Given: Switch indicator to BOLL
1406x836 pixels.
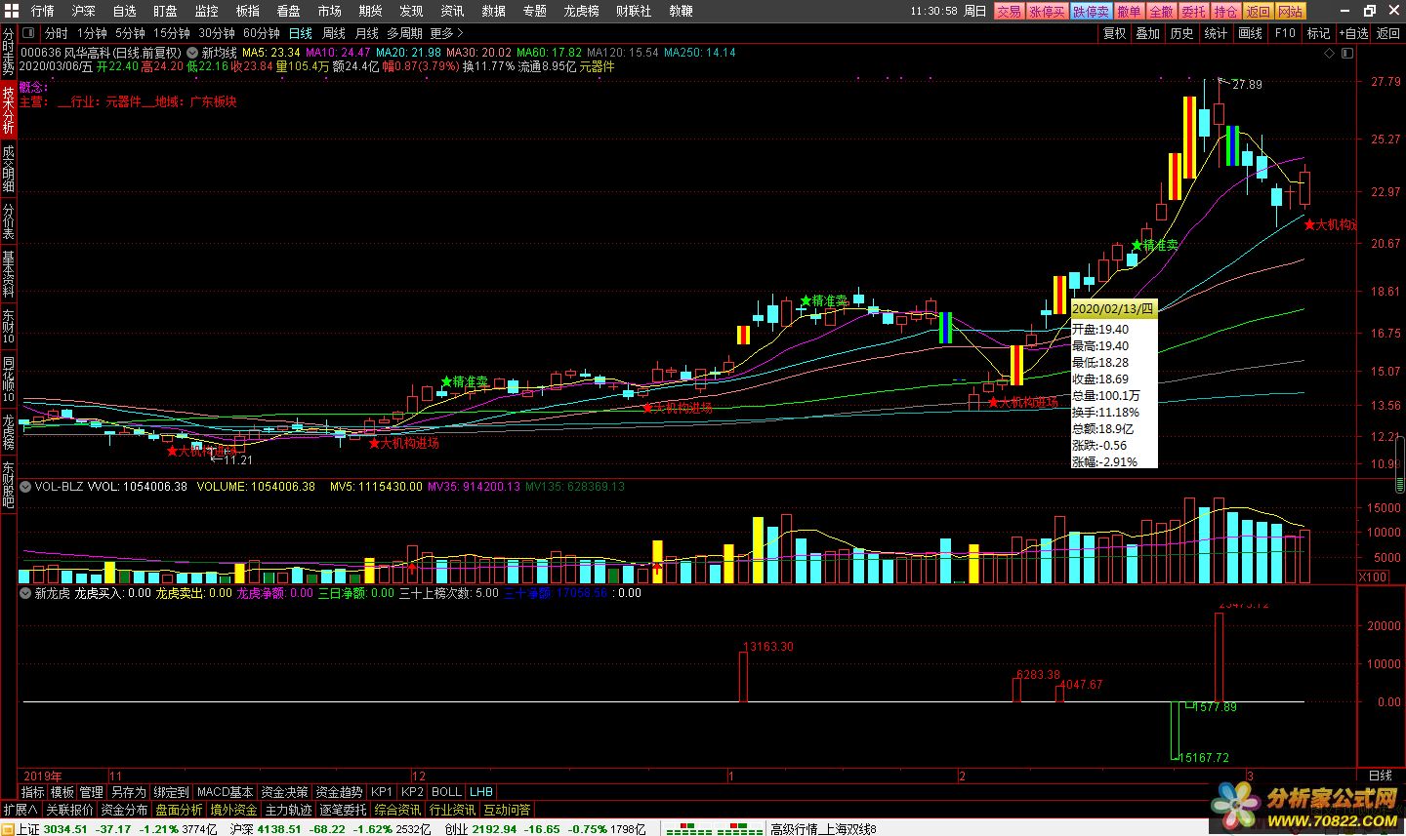Looking at the screenshot, I should pyautogui.click(x=446, y=792).
